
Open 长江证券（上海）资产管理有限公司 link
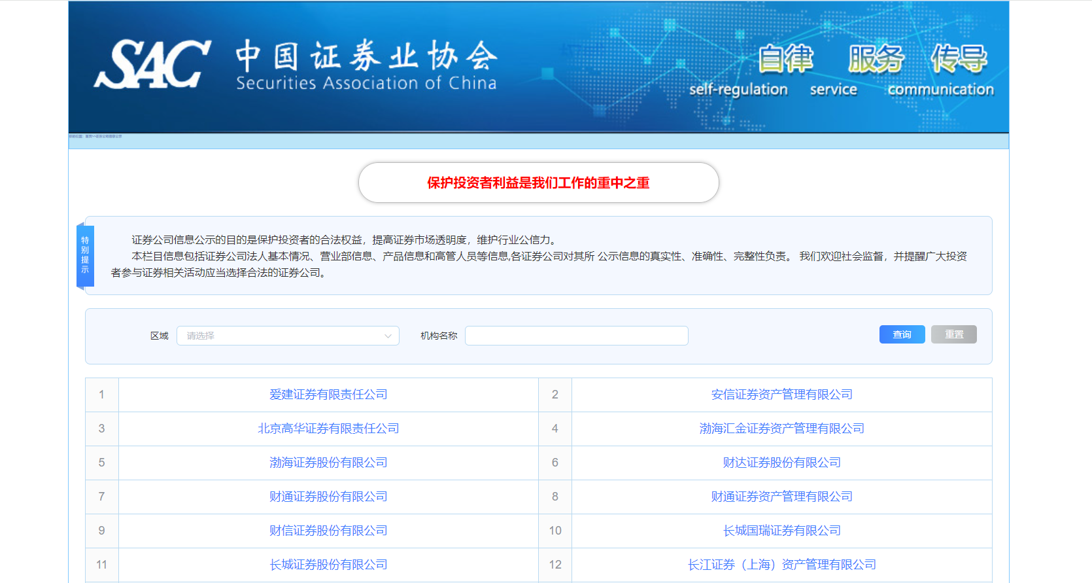(x=781, y=565)
